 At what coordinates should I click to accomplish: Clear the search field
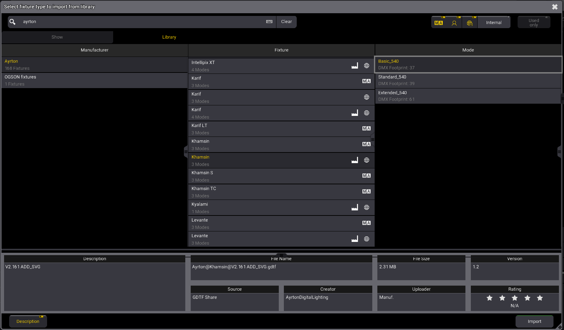point(286,22)
